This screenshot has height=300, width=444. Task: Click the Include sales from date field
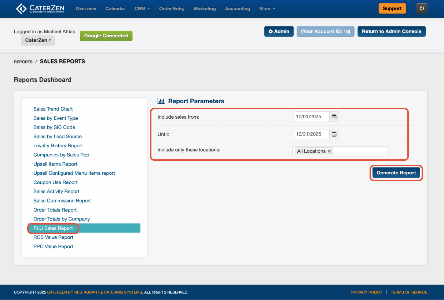point(312,117)
